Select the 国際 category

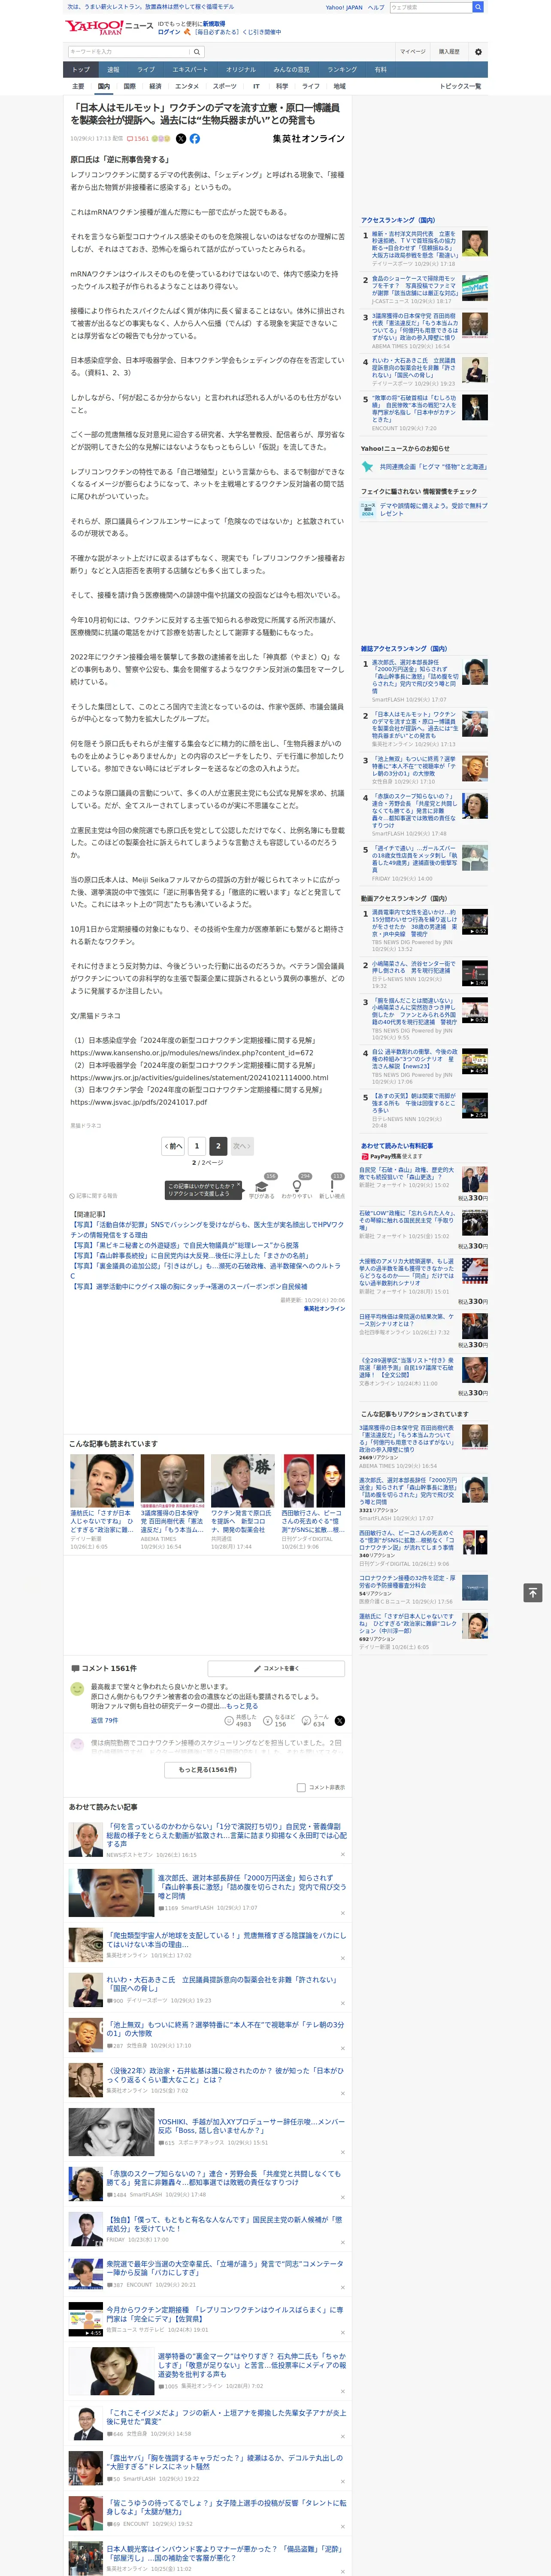click(129, 86)
